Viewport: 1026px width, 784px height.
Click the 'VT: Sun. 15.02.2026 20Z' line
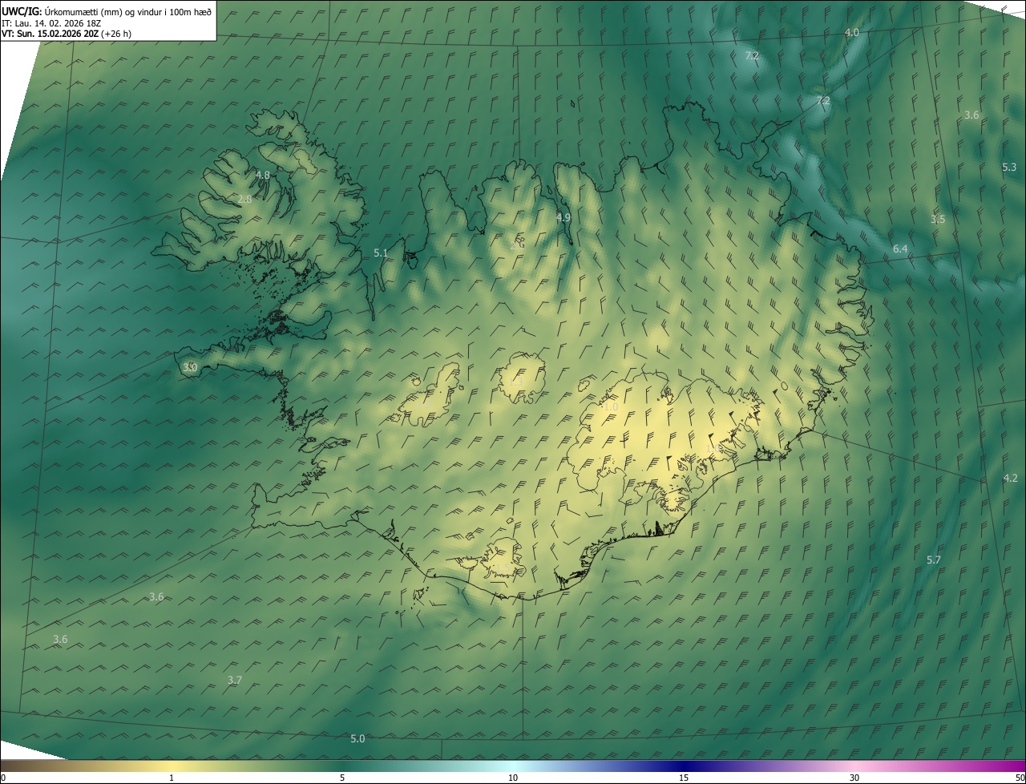coord(50,34)
